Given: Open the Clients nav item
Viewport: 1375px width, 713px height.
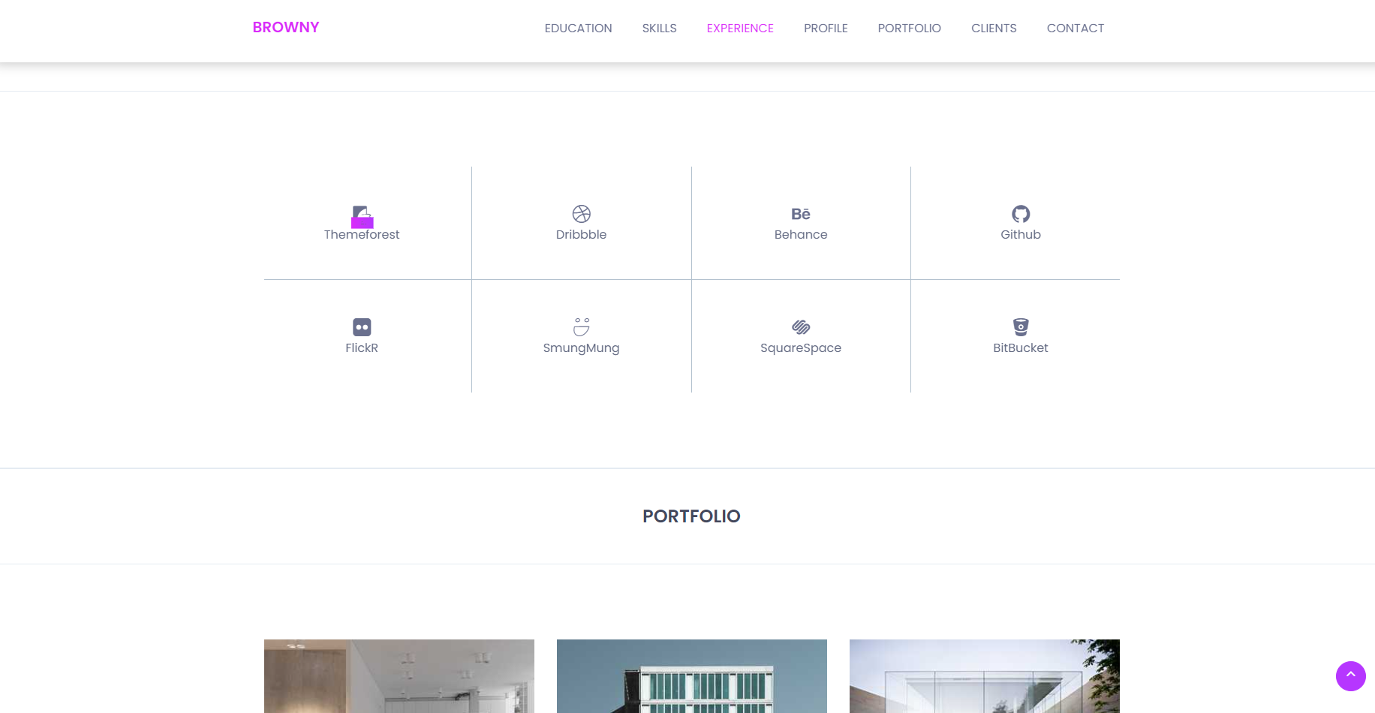Looking at the screenshot, I should [994, 29].
